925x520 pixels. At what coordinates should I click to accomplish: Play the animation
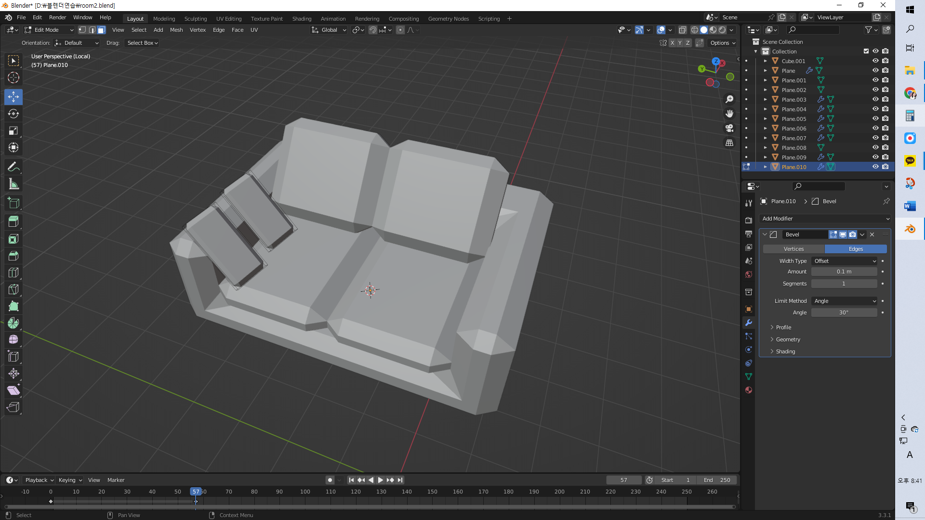click(380, 480)
